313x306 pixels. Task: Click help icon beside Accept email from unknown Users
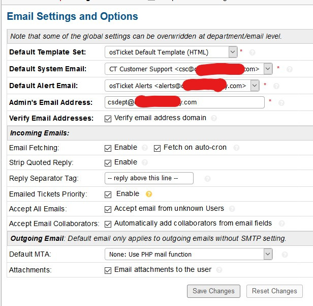click(x=232, y=209)
